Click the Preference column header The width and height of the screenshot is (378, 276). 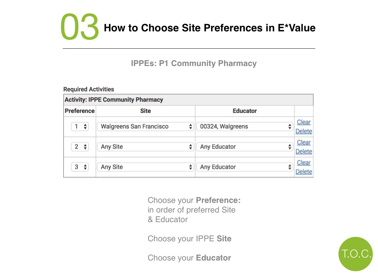(80, 111)
